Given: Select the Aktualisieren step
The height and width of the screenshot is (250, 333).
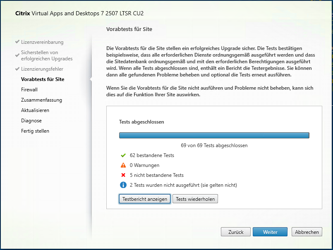Looking at the screenshot, I should pyautogui.click(x=35, y=110).
